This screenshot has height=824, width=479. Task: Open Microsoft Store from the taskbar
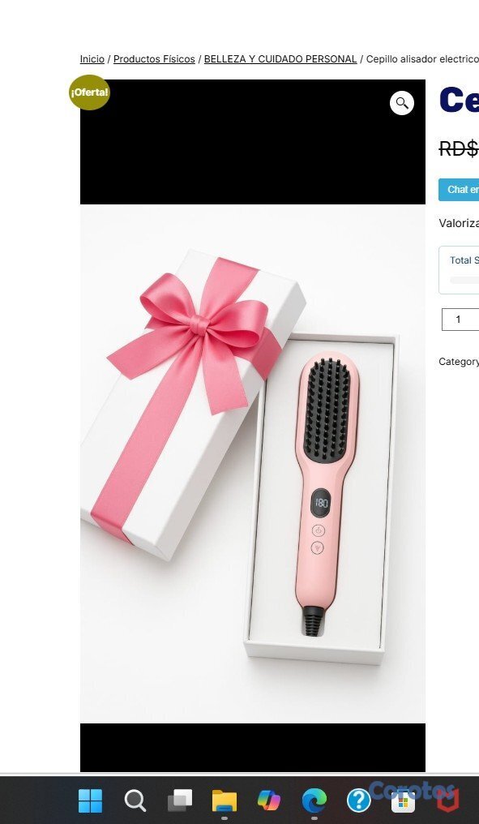coord(403,800)
